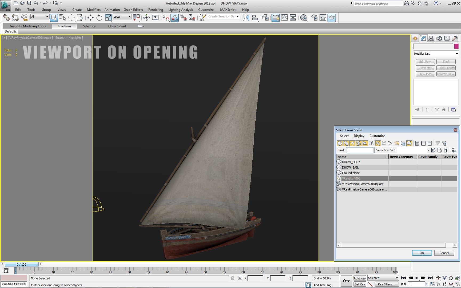Open the selection filter All dropdown
Image resolution: width=461 pixels, height=288 pixels.
click(x=40, y=17)
